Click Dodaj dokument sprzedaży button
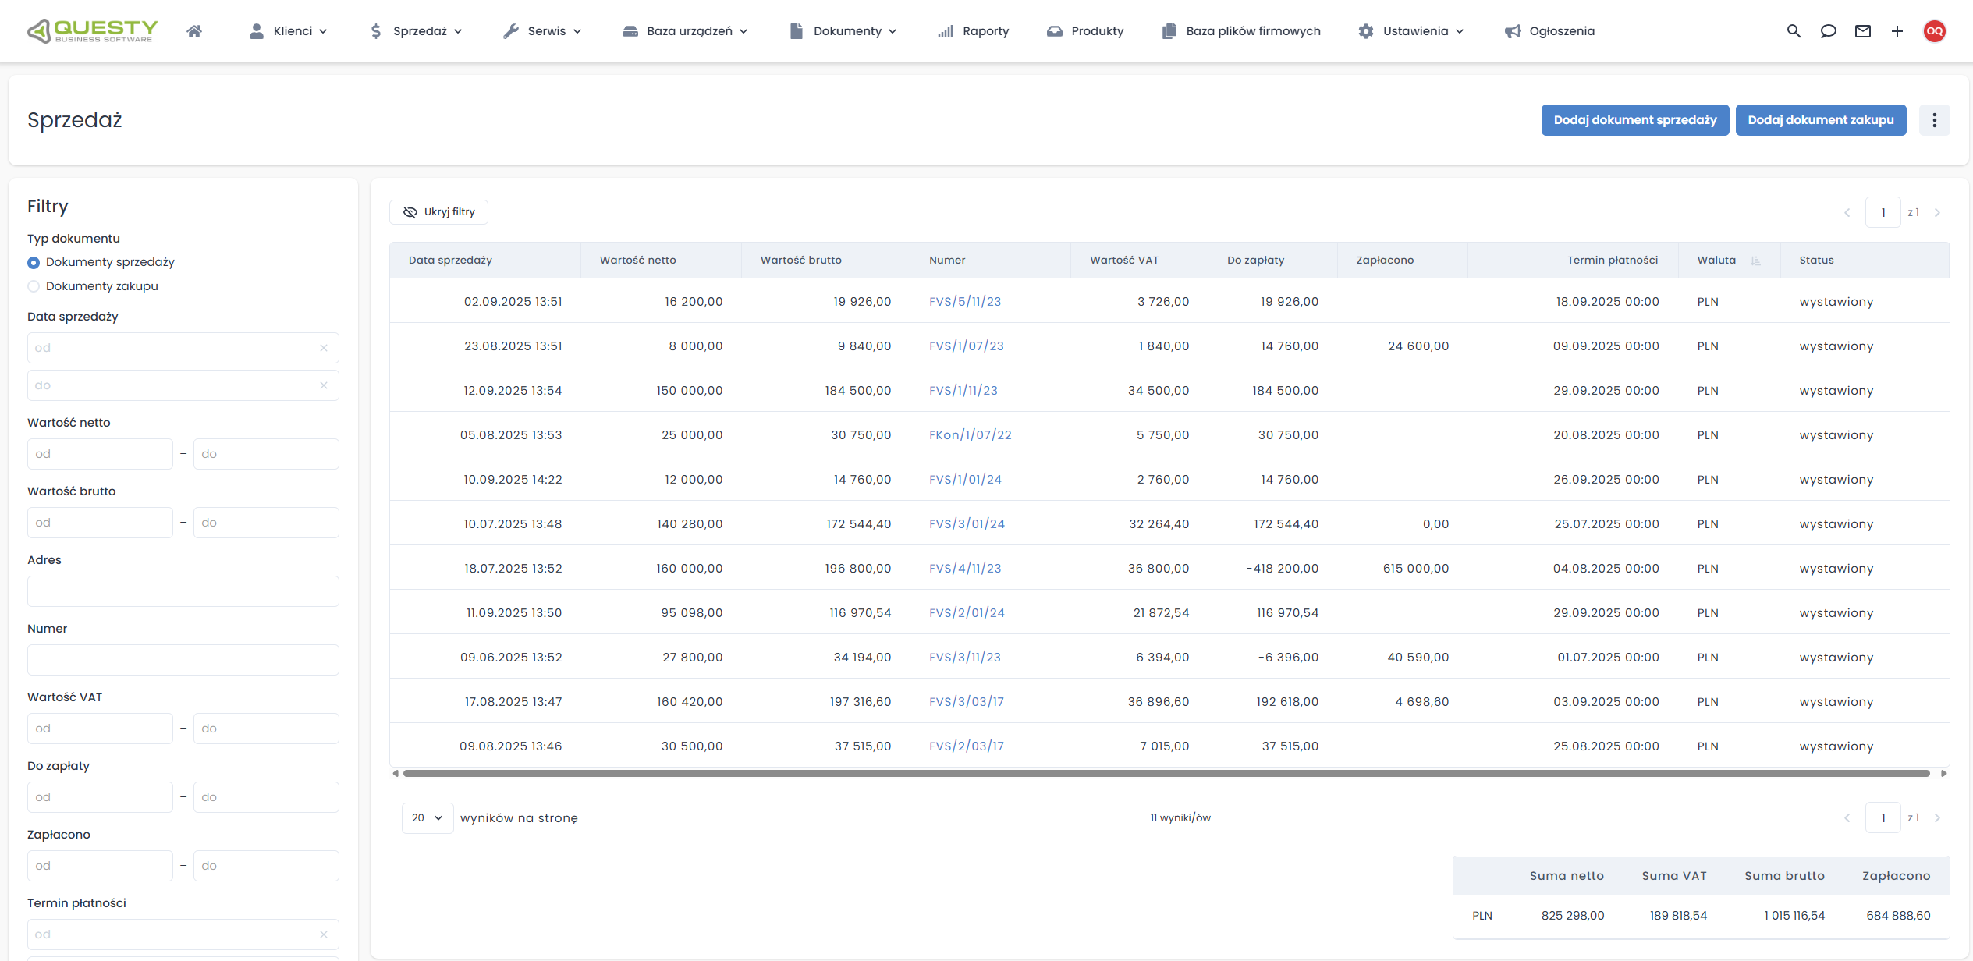Viewport: 1973px width, 961px height. (x=1634, y=120)
